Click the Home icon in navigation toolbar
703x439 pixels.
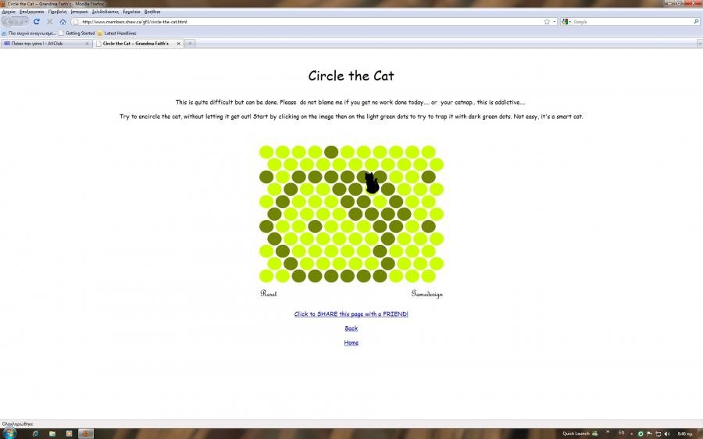pyautogui.click(x=62, y=22)
